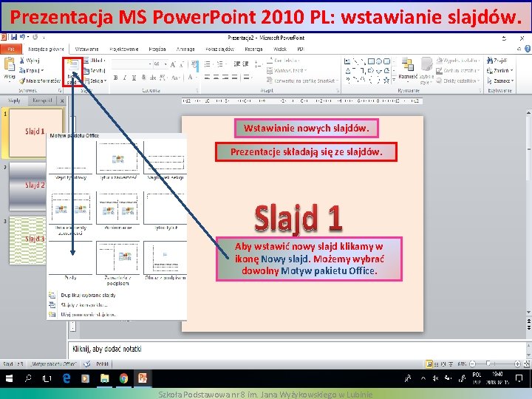Click zoom out minus on zoom slider
Image resolution: width=532 pixels, height=399 pixels.
coord(472,364)
